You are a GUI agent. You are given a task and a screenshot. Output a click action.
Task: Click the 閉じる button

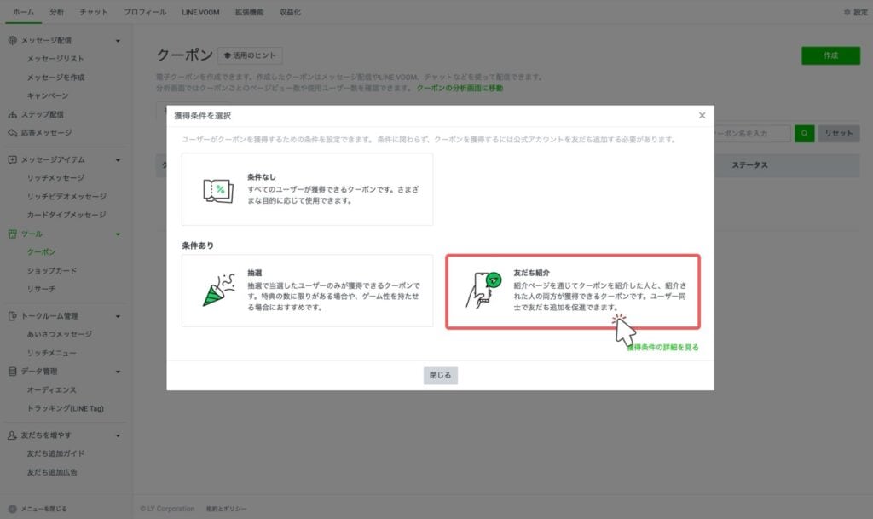pyautogui.click(x=441, y=376)
